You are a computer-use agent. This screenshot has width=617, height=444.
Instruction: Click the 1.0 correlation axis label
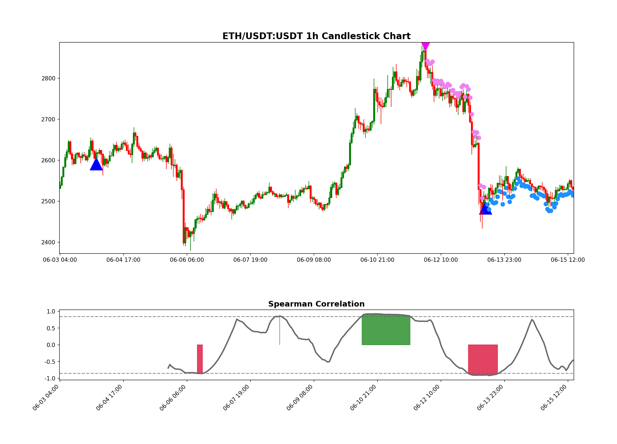(x=51, y=312)
